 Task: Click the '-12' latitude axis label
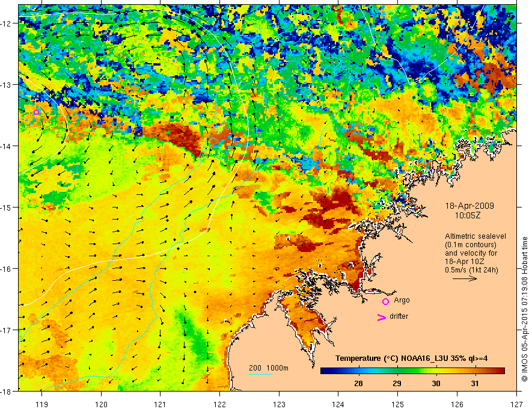[7, 23]
